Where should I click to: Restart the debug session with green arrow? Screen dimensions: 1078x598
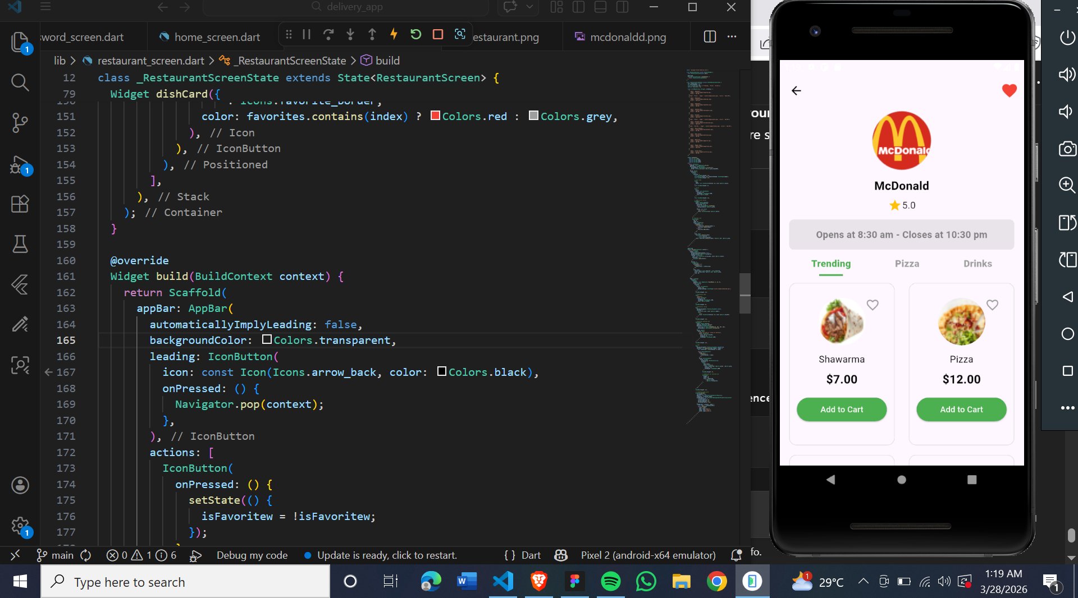point(415,34)
